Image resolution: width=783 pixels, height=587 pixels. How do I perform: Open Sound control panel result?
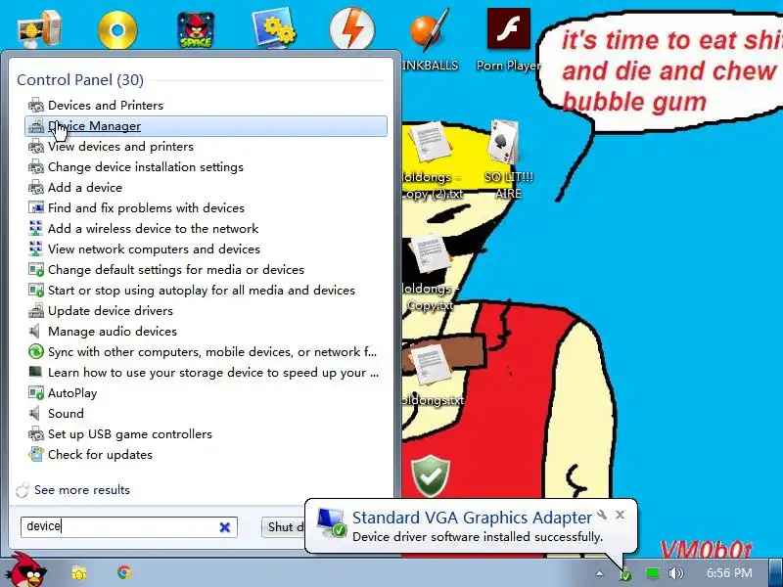click(206, 413)
